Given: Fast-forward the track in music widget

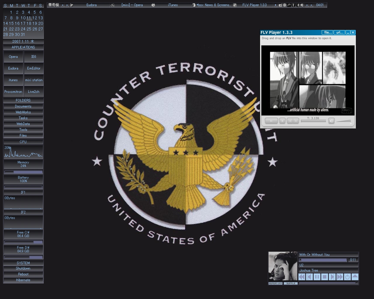Looking at the screenshot, I should (x=340, y=277).
